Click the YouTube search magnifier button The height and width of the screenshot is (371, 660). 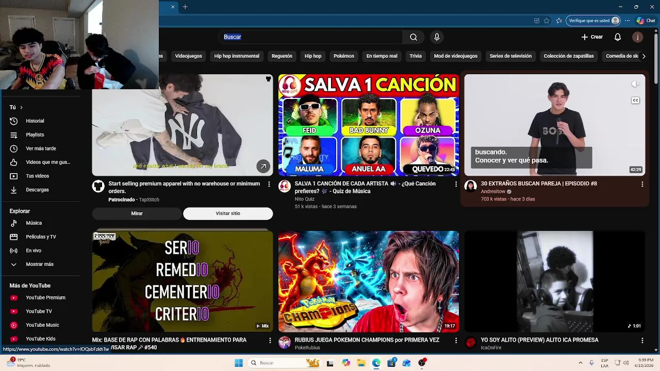414,37
